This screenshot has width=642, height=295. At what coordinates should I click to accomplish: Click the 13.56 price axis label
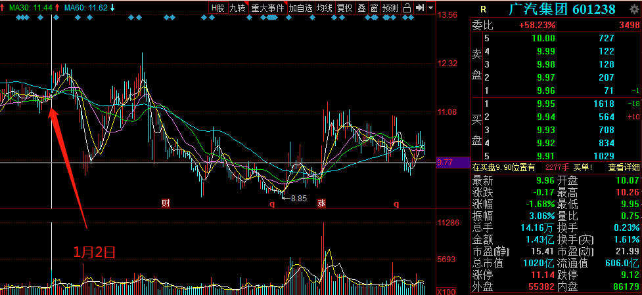pyautogui.click(x=447, y=16)
